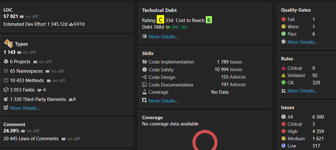The height and width of the screenshot is (150, 336).
Task: Click the debt decrease -(9d 2h)
Action: click(178, 27)
